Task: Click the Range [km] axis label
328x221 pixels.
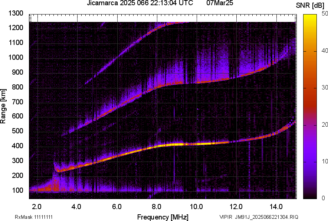Action: coord(3,106)
